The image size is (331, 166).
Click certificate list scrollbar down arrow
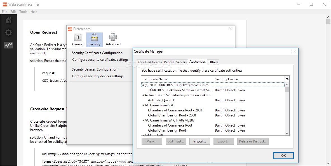pyautogui.click(x=287, y=133)
